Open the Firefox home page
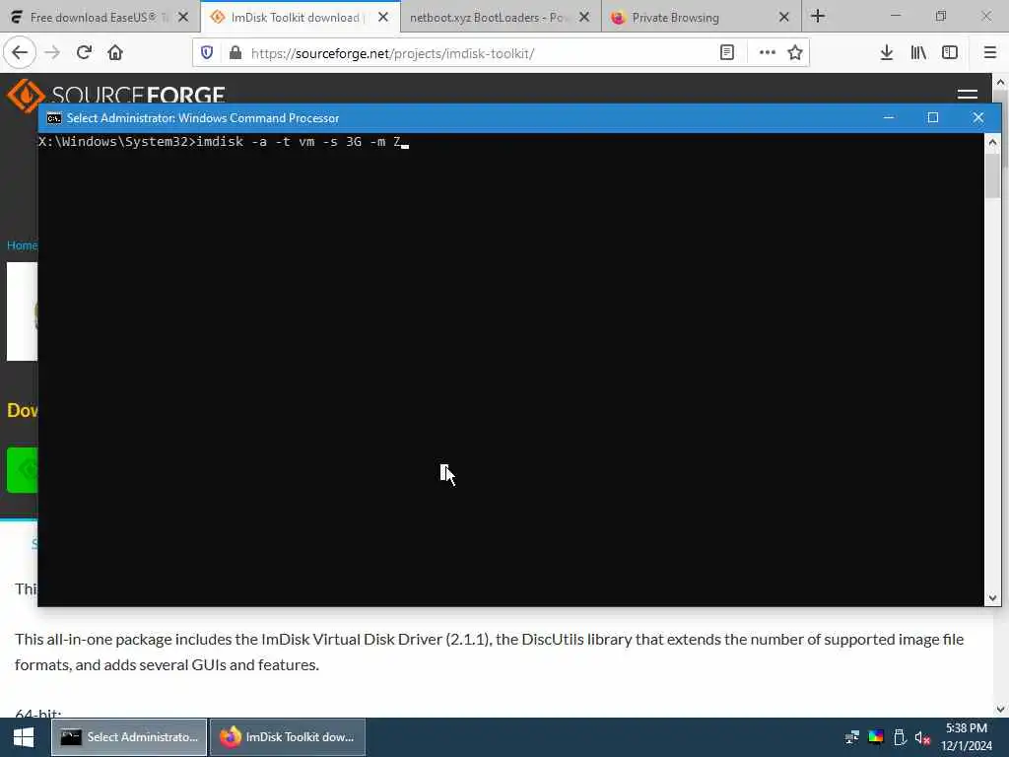Screen dimensions: 1009x757 tap(115, 53)
